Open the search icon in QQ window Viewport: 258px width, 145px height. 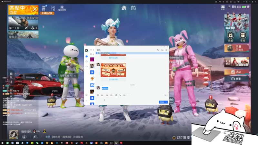click(x=91, y=50)
